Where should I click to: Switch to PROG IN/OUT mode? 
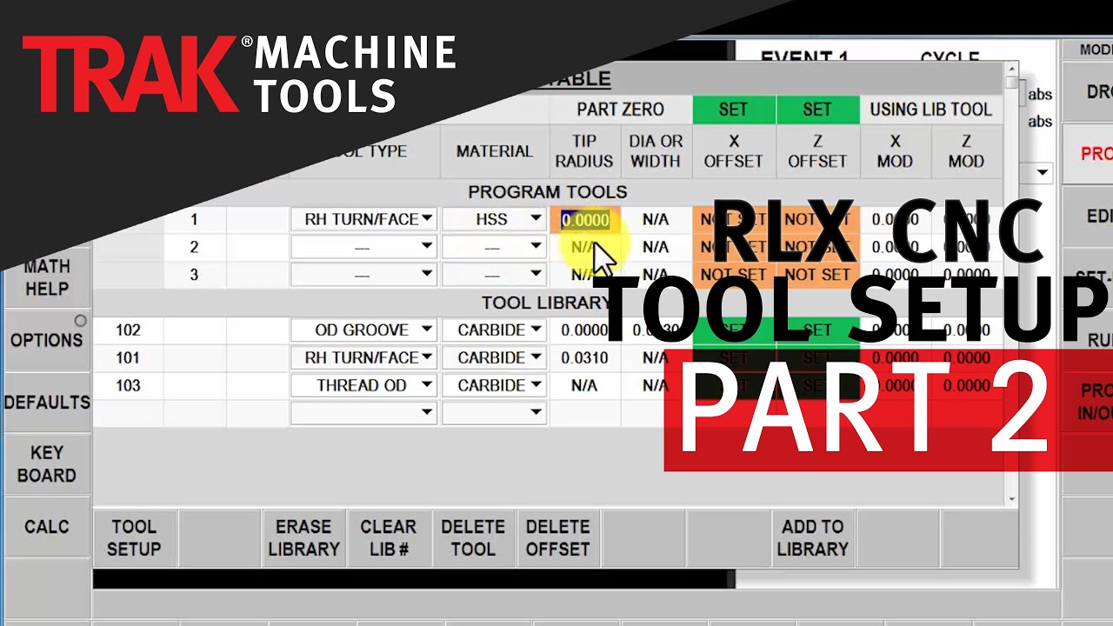(1087, 402)
